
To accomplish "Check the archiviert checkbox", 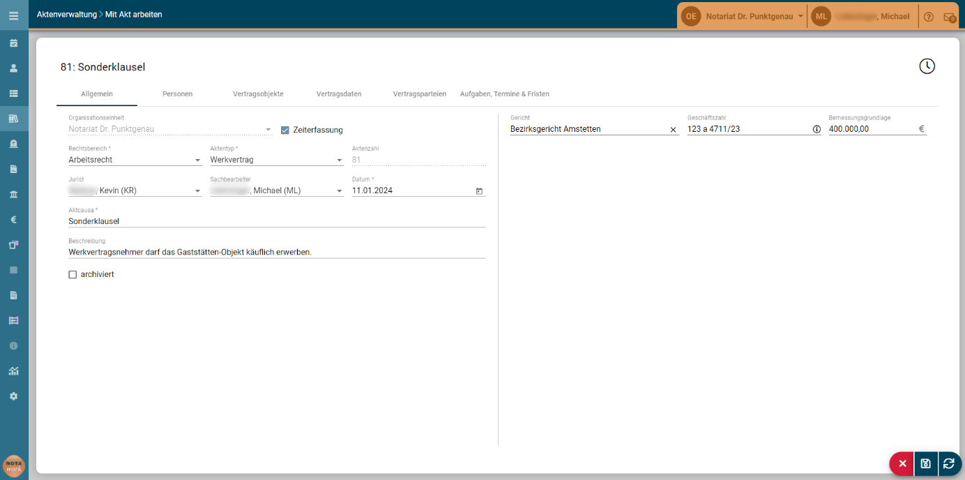I will coord(73,275).
